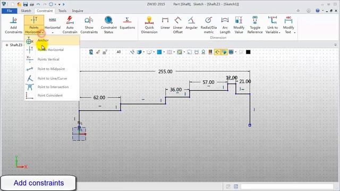Image resolution: width=340 pixels, height=191 pixels.
Task: Expand Points Horizontal dropdown arrow
Action: (43, 32)
